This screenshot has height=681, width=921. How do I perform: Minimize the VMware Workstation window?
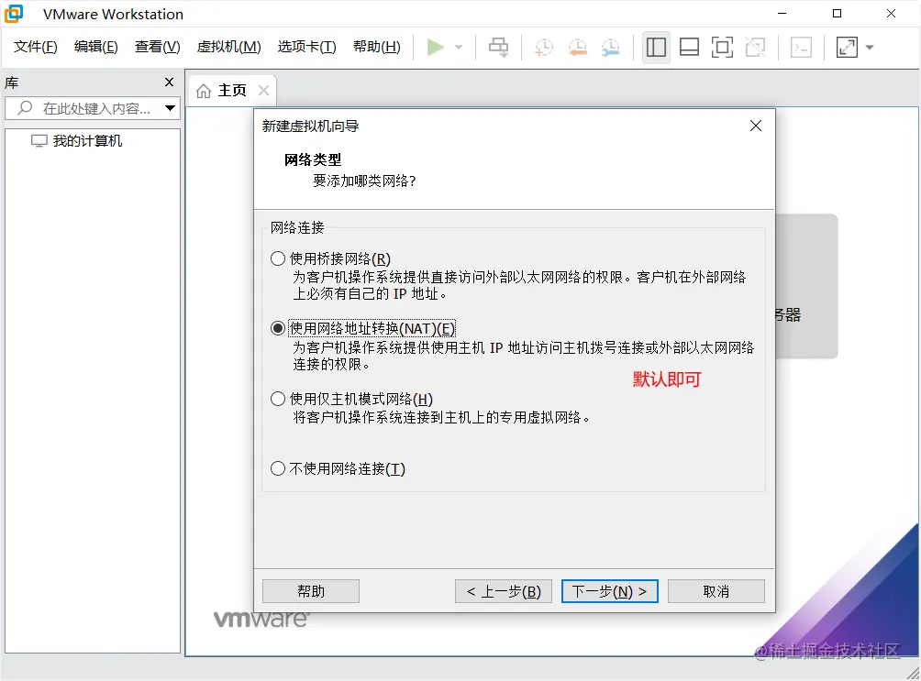782,14
